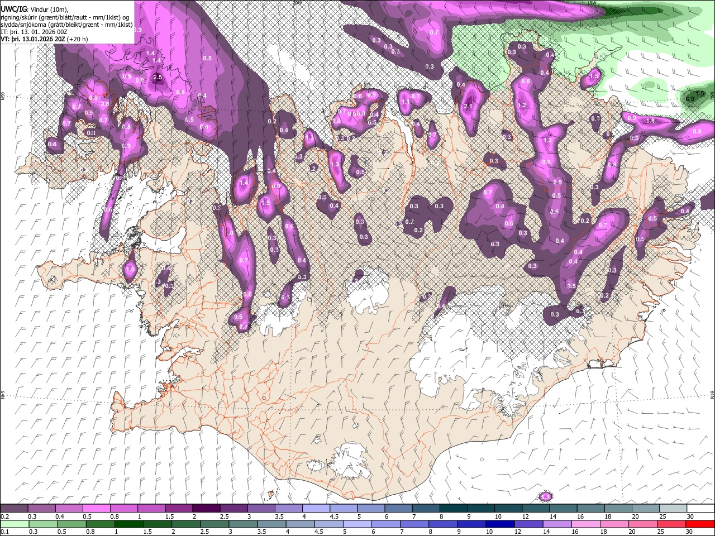Click the 64N latitude label on the right edge
The height and width of the screenshot is (536, 715).
712,394
